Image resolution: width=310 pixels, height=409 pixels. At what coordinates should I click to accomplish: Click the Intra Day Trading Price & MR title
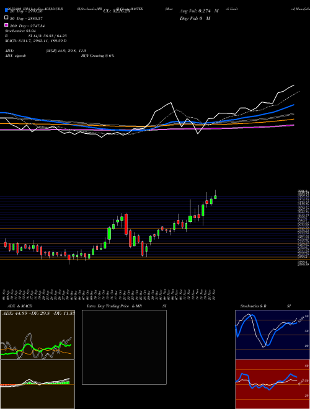coord(114,306)
